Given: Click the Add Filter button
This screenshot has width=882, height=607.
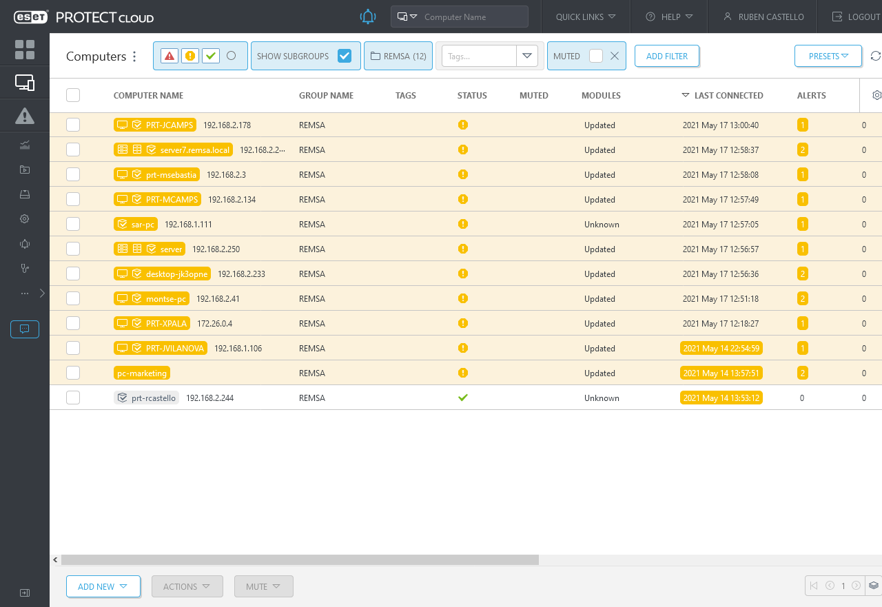Looking at the screenshot, I should click(x=667, y=56).
